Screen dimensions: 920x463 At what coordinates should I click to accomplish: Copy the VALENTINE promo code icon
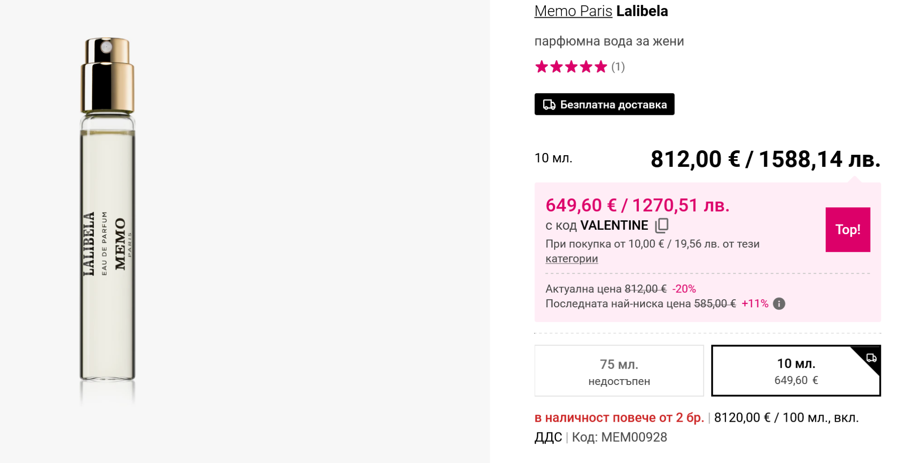pyautogui.click(x=661, y=225)
